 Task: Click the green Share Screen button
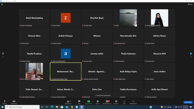click(x=89, y=102)
